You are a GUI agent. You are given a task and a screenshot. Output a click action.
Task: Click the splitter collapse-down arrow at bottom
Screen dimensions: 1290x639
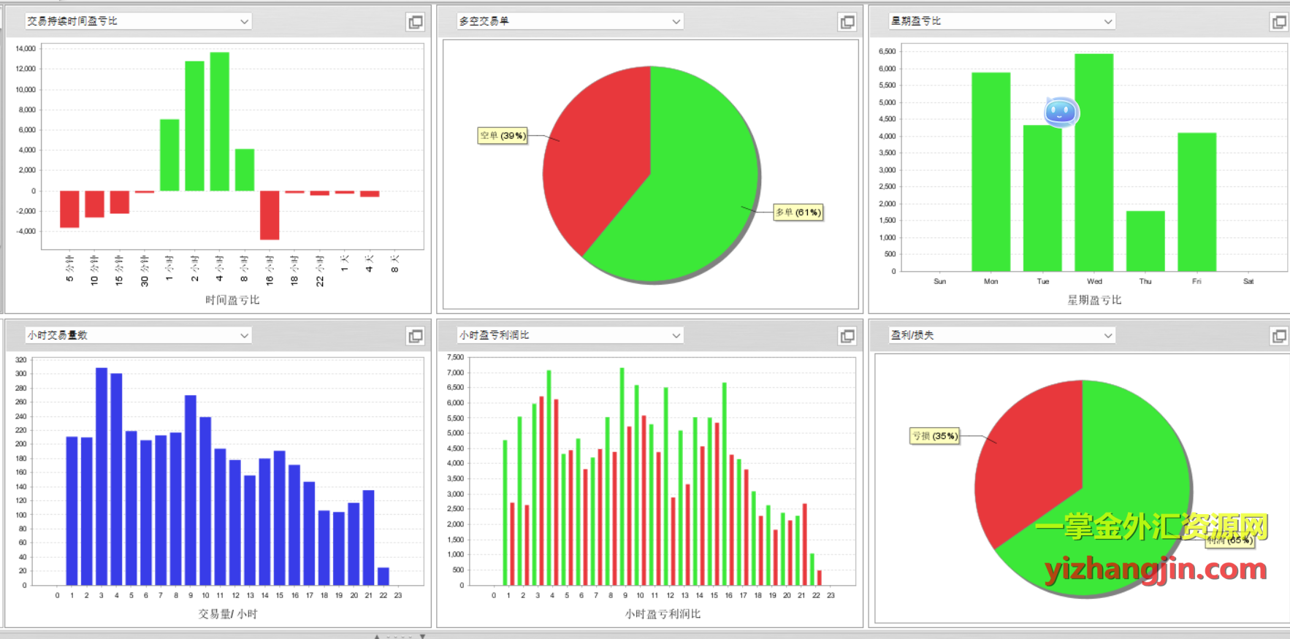pos(422,636)
